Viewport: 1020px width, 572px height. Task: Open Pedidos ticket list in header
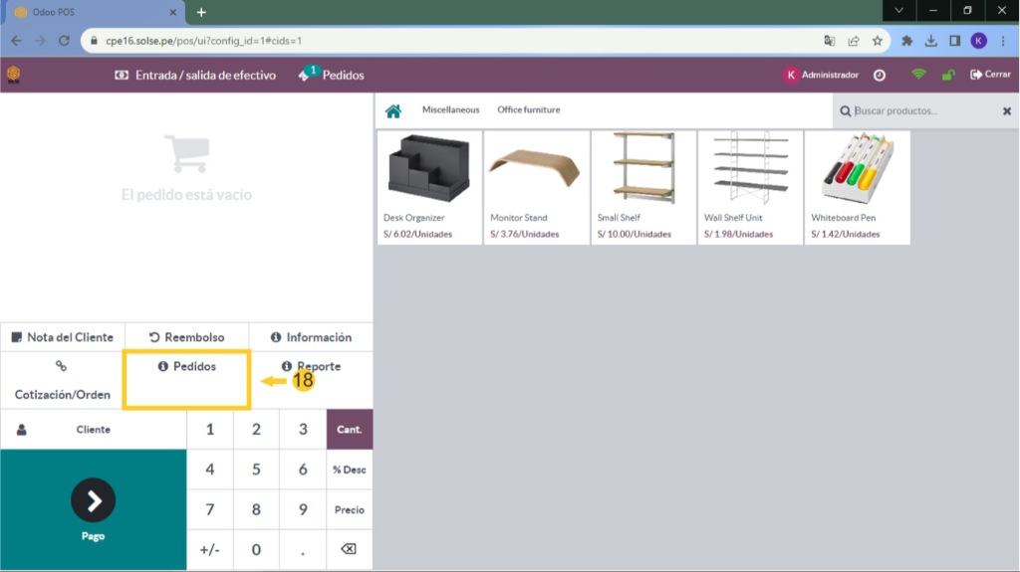332,75
